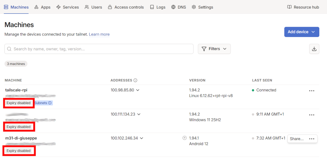Click the download export icon button
The width and height of the screenshot is (327, 158).
314,49
